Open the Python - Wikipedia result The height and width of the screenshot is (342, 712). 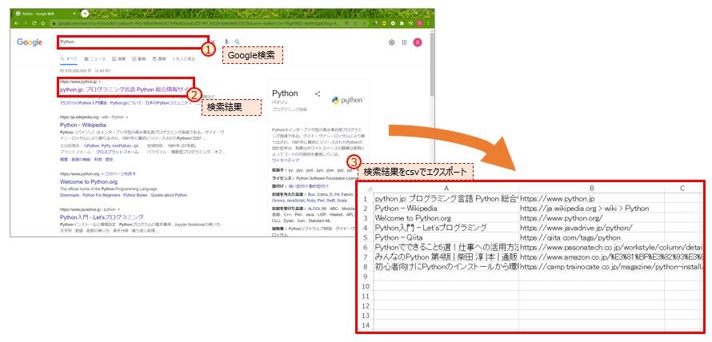pos(82,125)
